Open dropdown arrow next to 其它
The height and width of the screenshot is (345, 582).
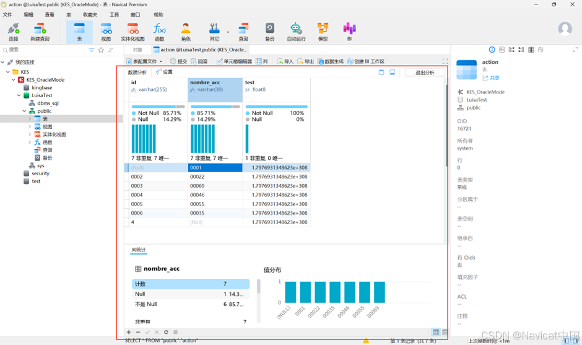pos(227,32)
